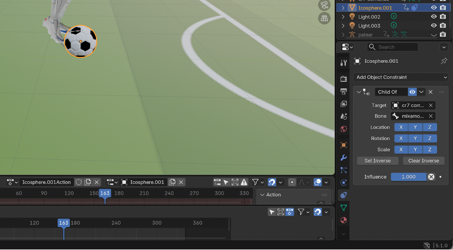
Task: Toggle Child Of constraint visibility eye
Action: (x=412, y=92)
